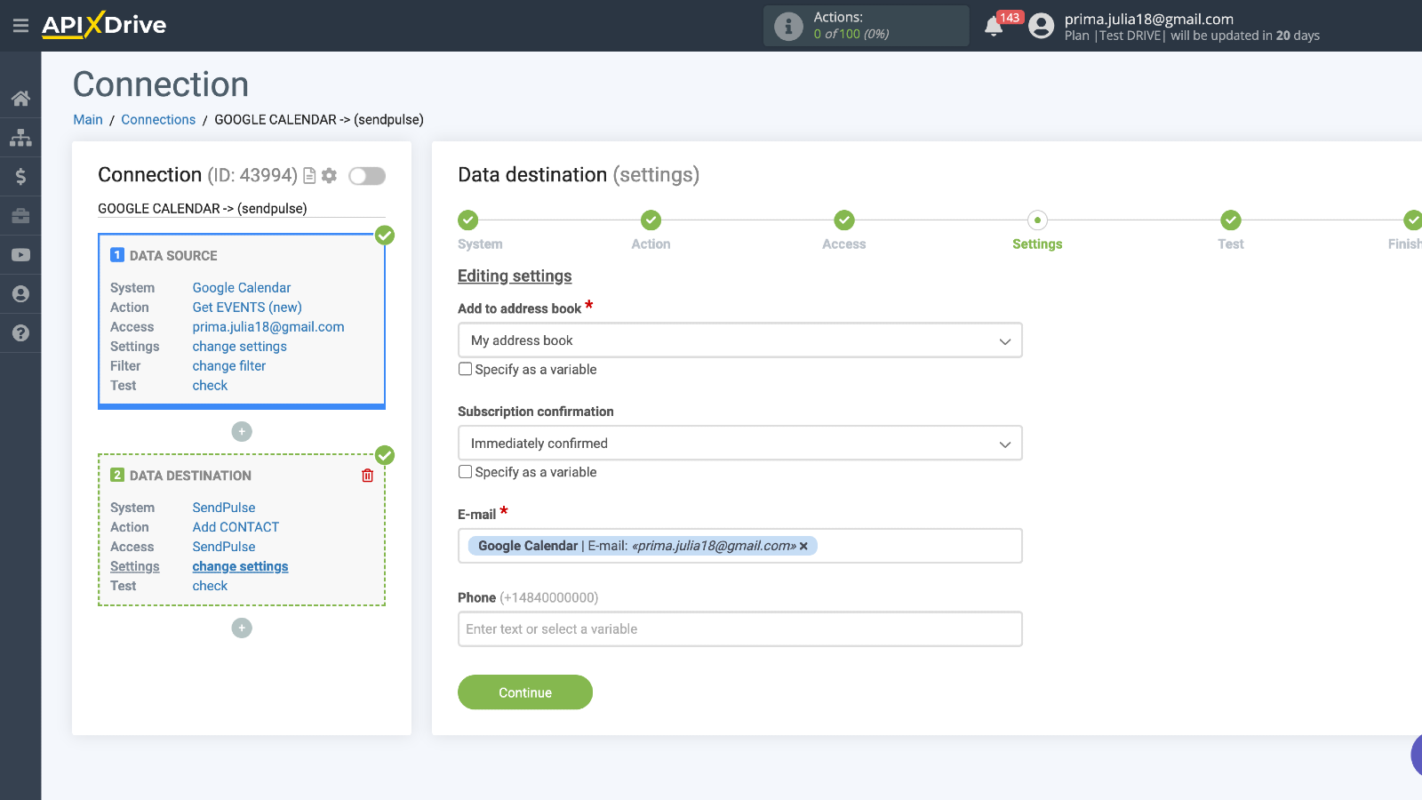Screen dimensions: 1422x800
Task: Expand the 'My address book' dropdown
Action: (x=739, y=340)
